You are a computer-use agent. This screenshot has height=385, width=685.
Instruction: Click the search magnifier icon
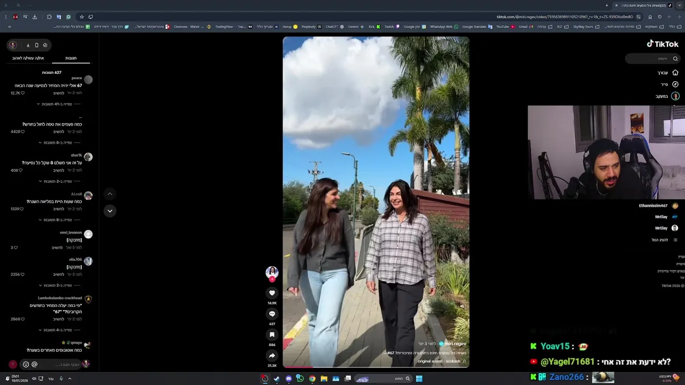(x=675, y=59)
